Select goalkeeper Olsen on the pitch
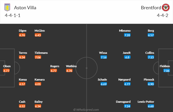Screen dimensions: 173x112 (7, 66)
